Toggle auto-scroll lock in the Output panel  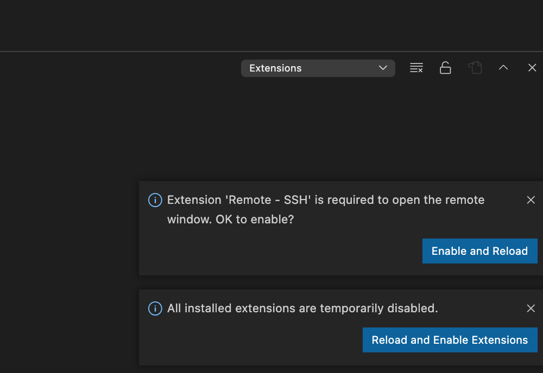click(445, 67)
